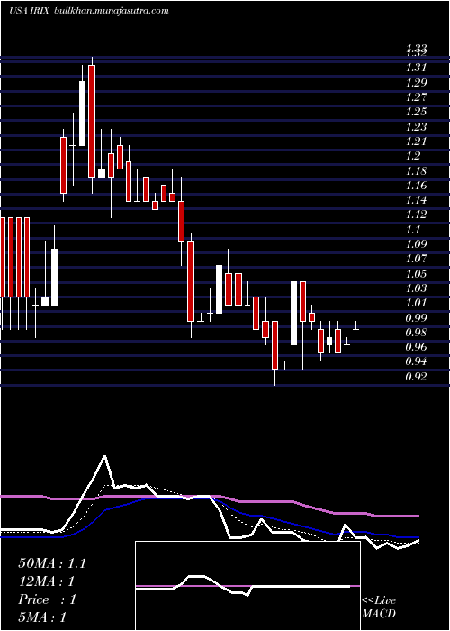Select the 0.99 price axis label
Image resolution: width=450 pixels, height=631 pixels.
[415, 318]
